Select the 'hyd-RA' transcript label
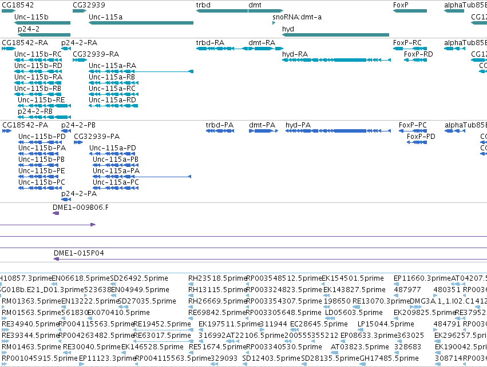 coord(295,54)
